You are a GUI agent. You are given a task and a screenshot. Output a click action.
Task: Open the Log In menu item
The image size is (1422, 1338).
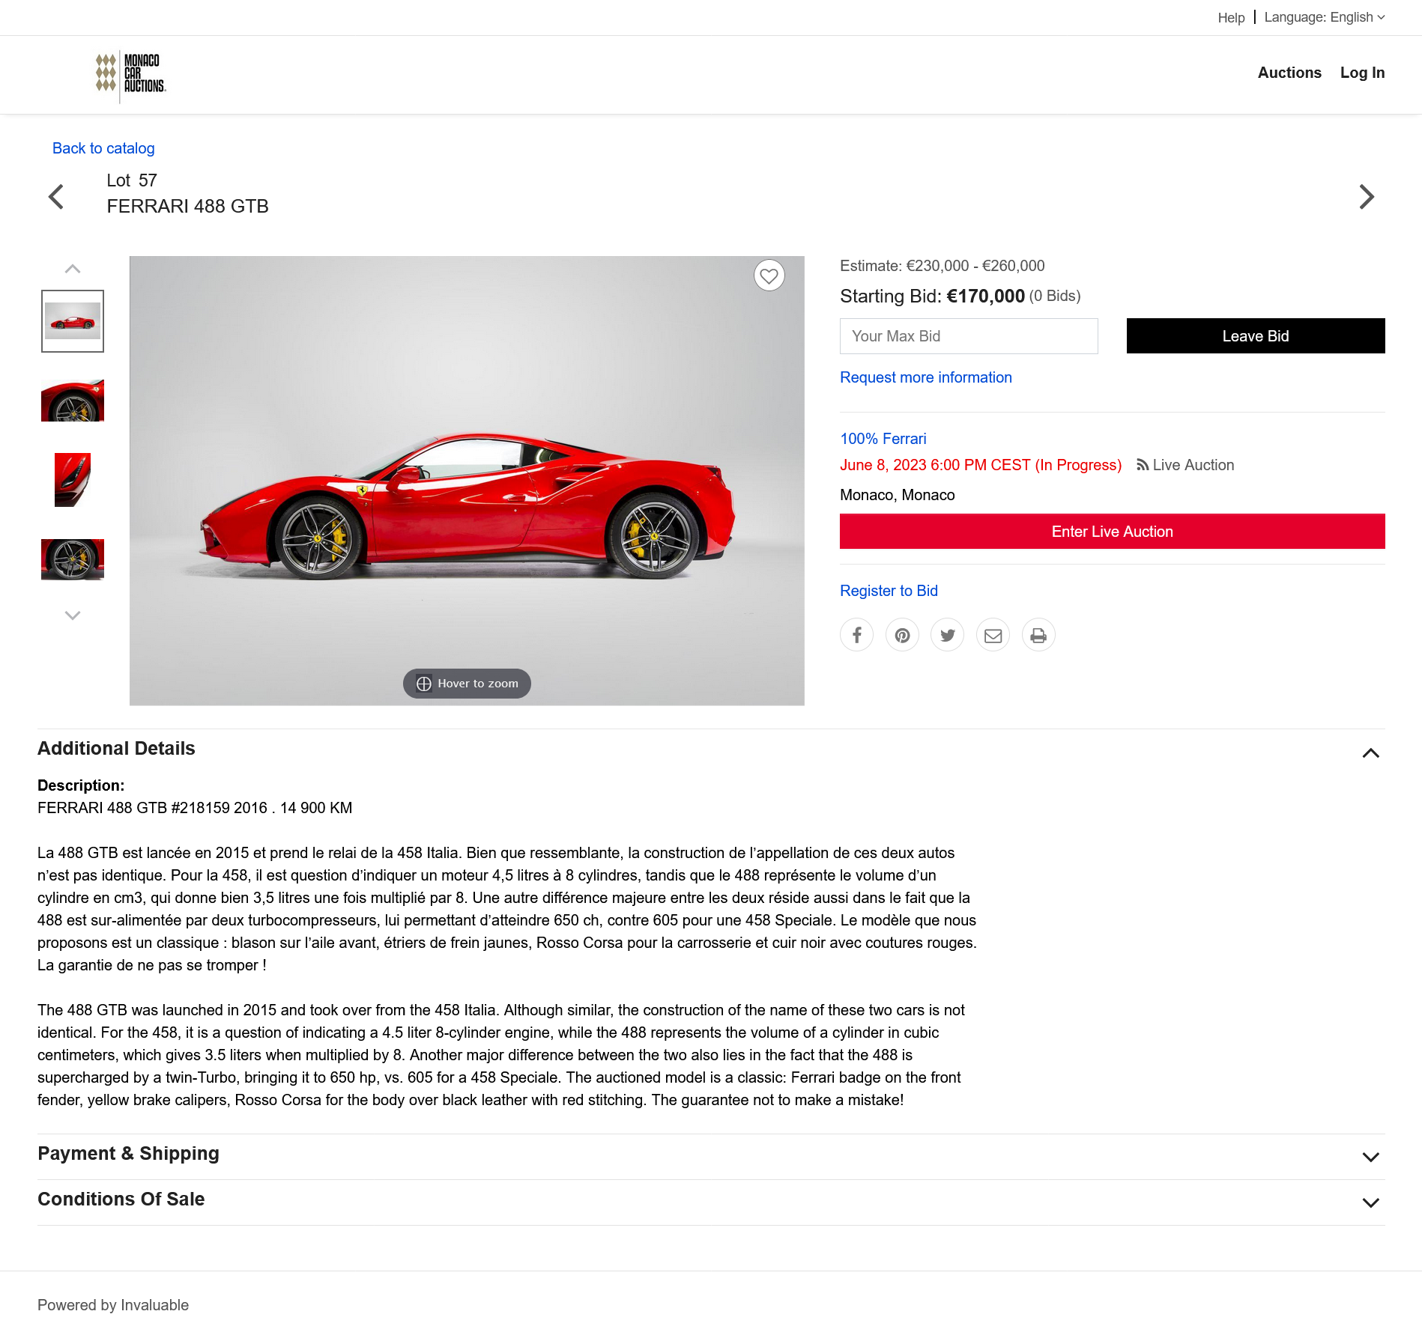pyautogui.click(x=1362, y=73)
